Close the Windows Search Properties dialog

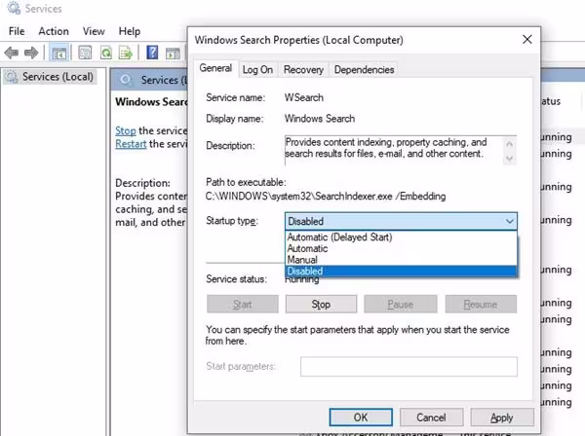click(x=526, y=39)
